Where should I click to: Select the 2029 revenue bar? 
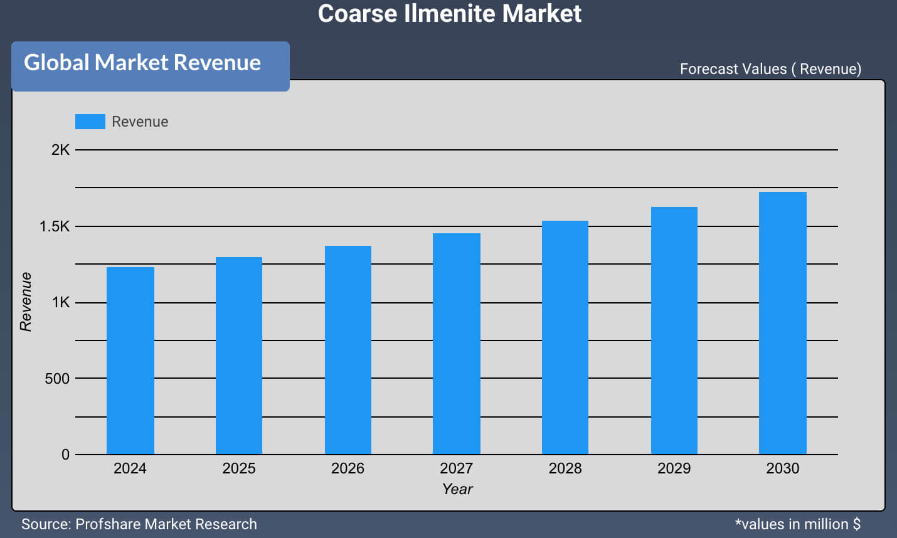click(x=674, y=330)
